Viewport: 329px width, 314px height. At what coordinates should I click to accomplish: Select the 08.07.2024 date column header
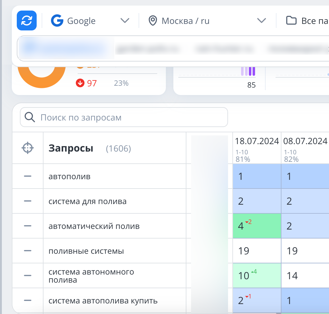pyautogui.click(x=305, y=141)
